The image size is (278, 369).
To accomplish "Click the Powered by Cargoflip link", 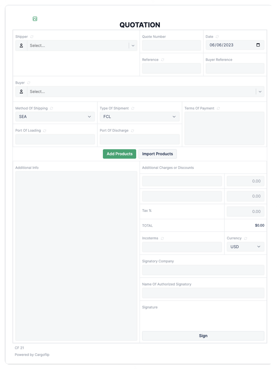I will click(x=32, y=355).
